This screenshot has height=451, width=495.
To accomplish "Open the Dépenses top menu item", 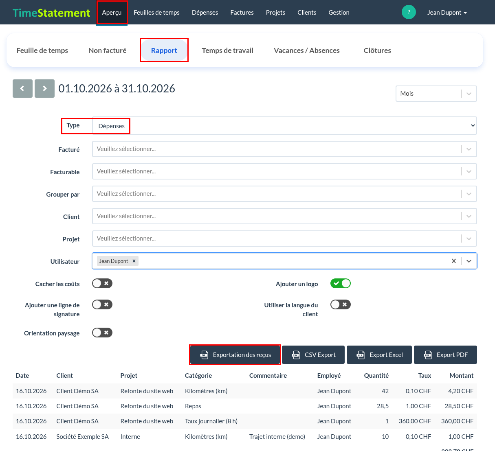I will tap(205, 13).
